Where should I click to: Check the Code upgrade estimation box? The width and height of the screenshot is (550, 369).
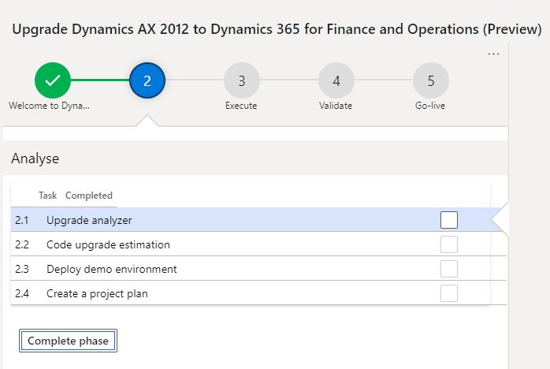[x=449, y=244]
